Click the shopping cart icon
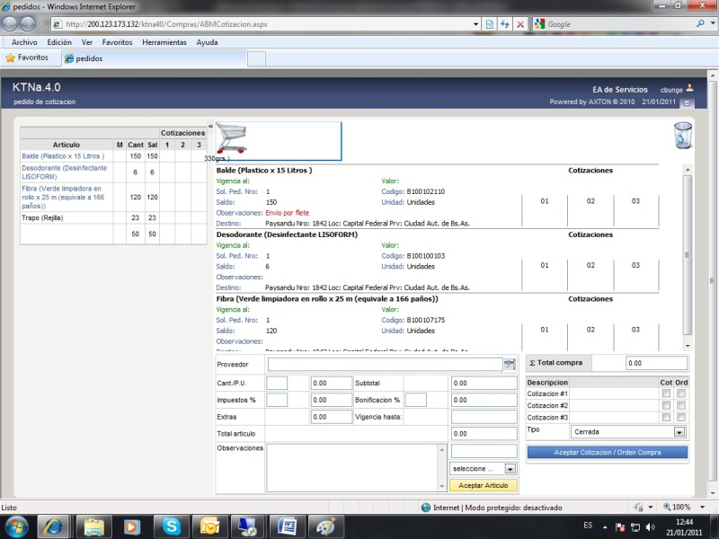The width and height of the screenshot is (719, 539). point(233,139)
